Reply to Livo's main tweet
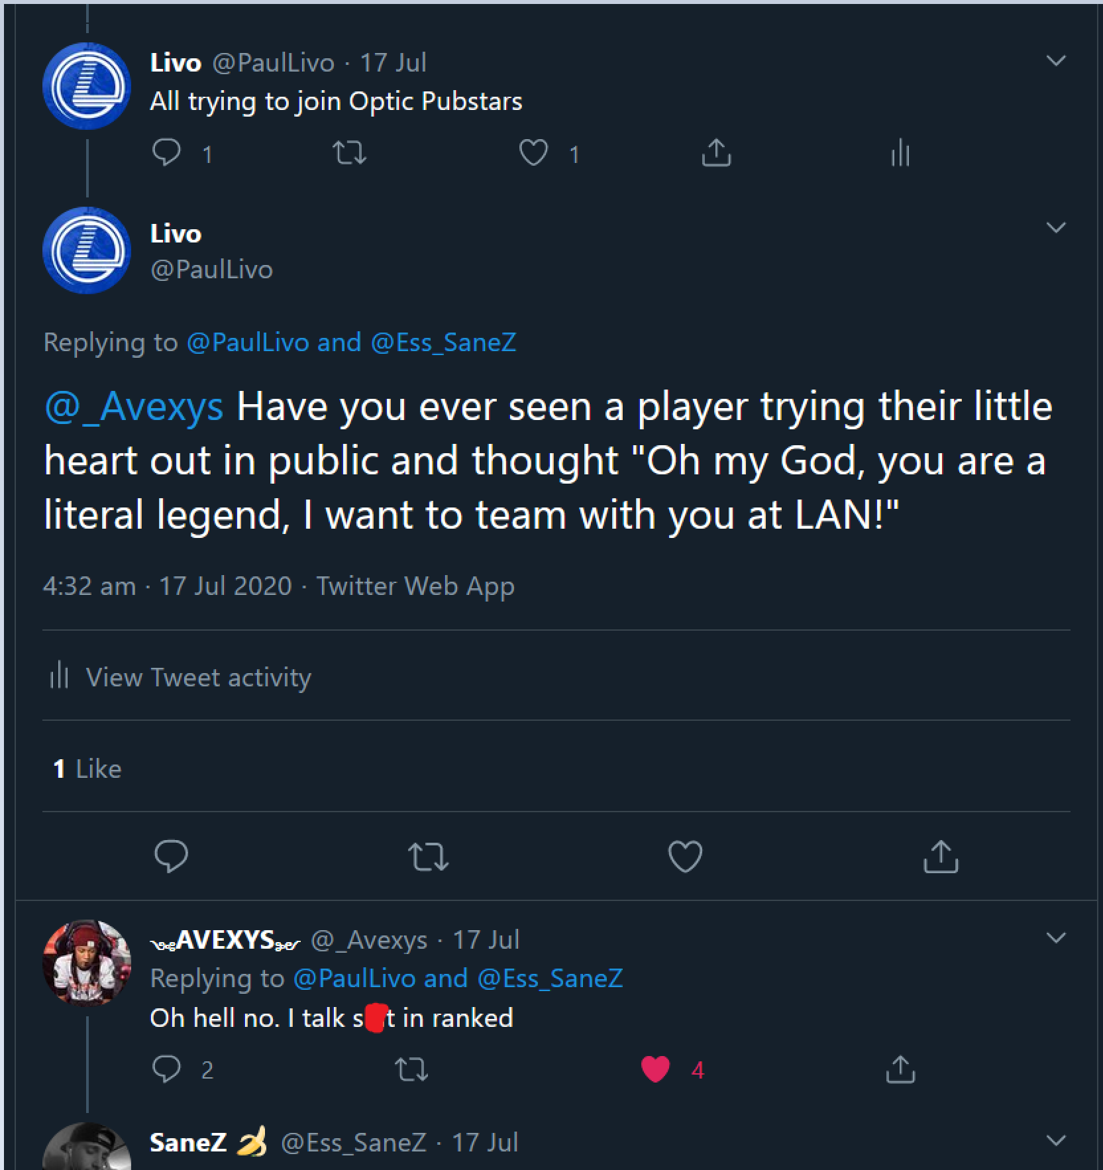Image resolution: width=1103 pixels, height=1170 pixels. coord(171,856)
